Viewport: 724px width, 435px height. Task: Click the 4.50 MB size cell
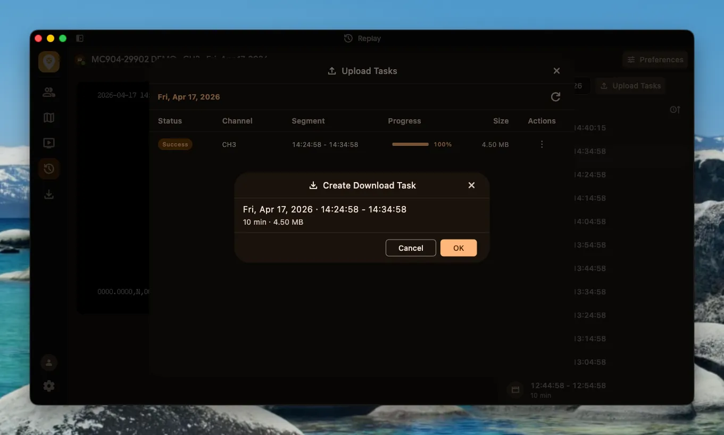click(x=495, y=144)
